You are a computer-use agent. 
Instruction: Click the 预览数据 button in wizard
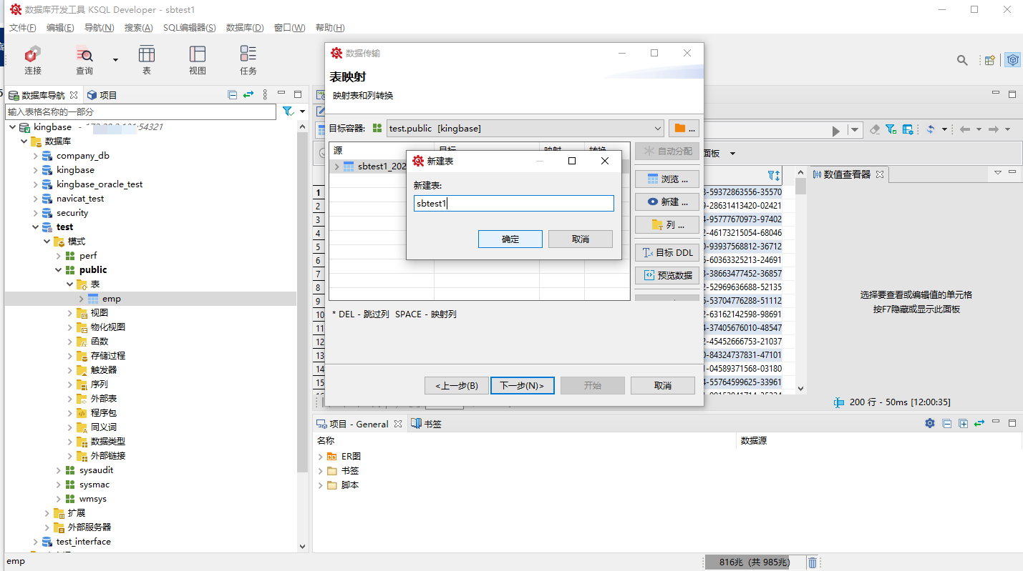click(667, 275)
